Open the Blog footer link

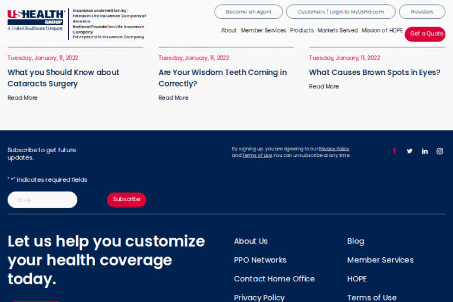click(355, 241)
